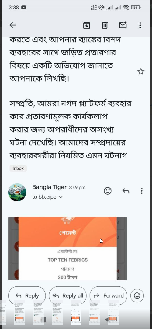Expand recipient details next to bb.cipc

click(x=61, y=197)
